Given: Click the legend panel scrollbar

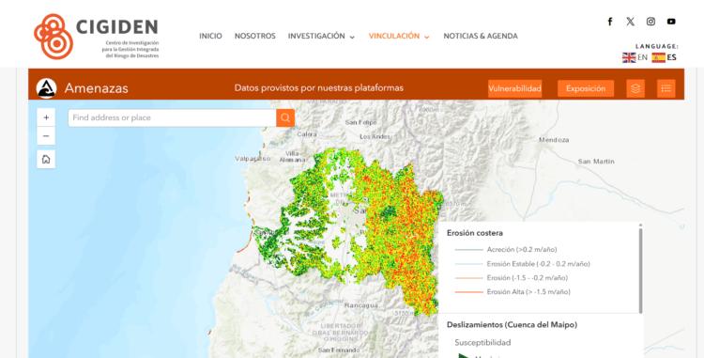Looking at the screenshot, I should pos(640,271).
